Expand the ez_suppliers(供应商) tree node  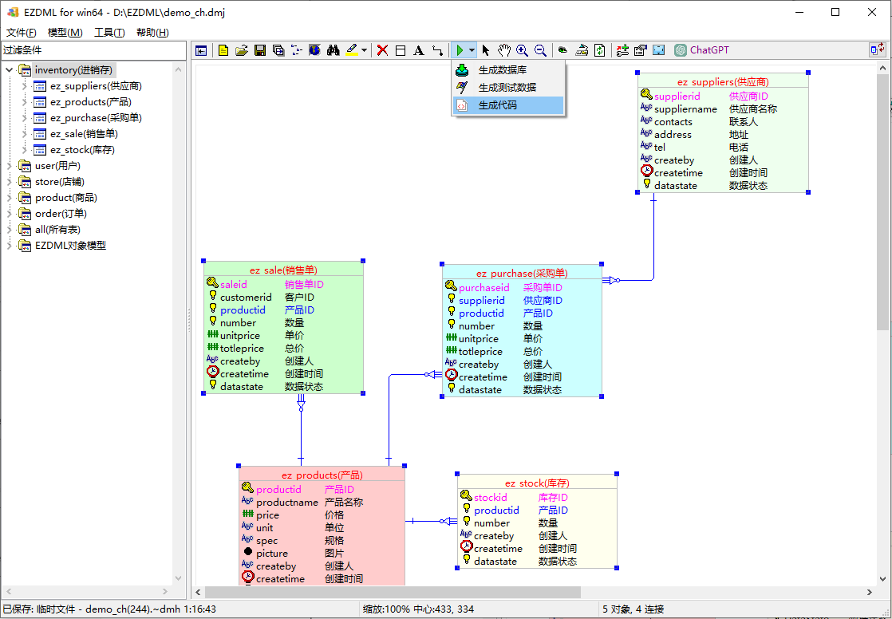point(25,86)
